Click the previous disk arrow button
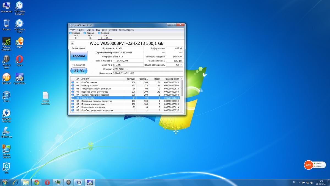This screenshot has width=330, height=186. click(72, 43)
